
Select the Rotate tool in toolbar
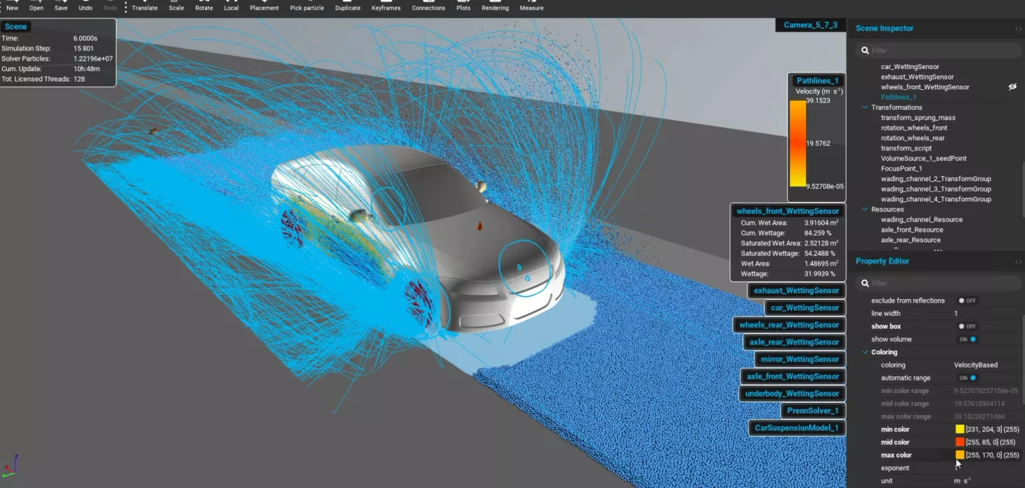click(x=204, y=6)
